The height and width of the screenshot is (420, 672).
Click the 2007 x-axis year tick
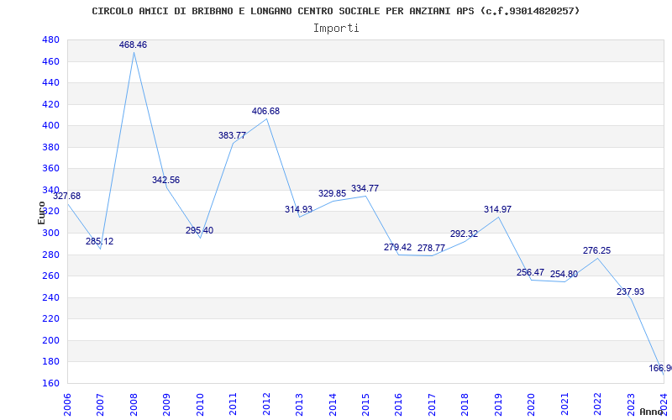click(x=100, y=404)
